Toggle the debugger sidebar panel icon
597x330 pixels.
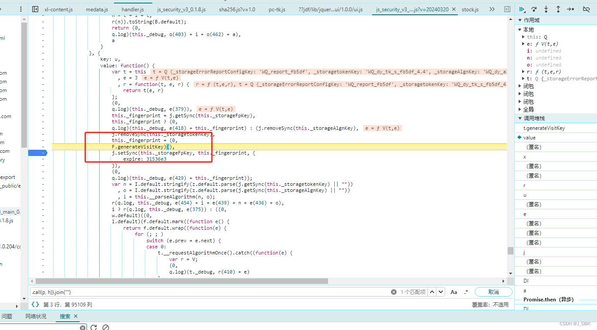[x=507, y=9]
